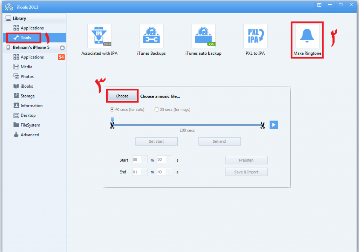Click the Library header in the sidebar
Screen dimensions: 359x252
pos(35,18)
